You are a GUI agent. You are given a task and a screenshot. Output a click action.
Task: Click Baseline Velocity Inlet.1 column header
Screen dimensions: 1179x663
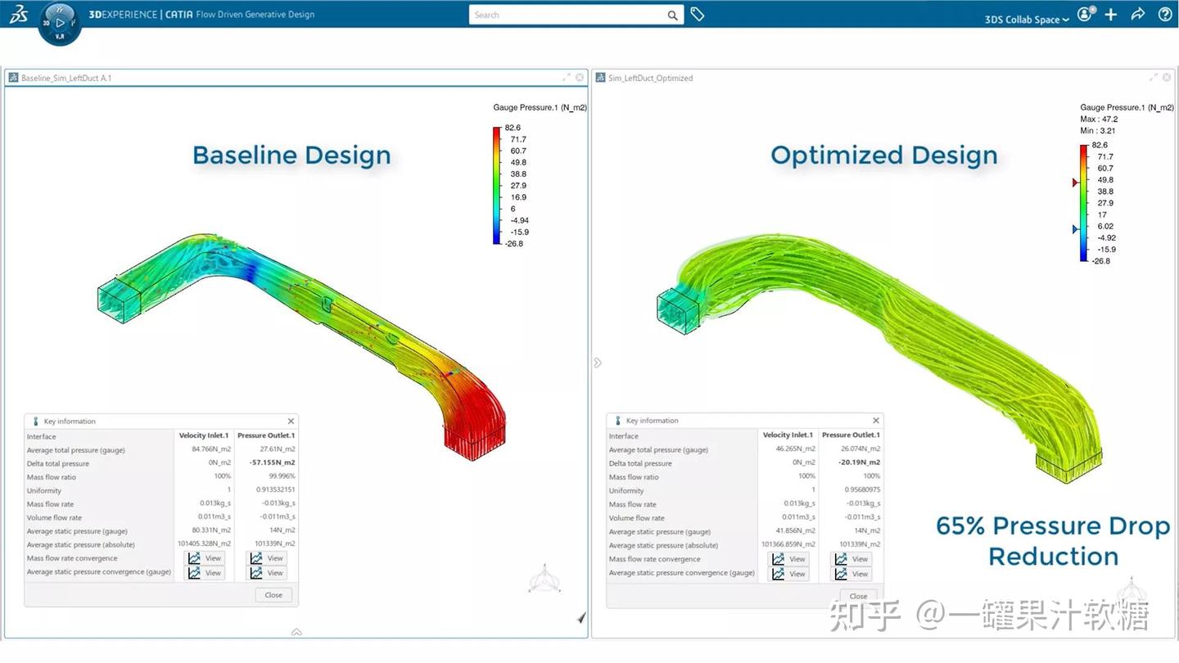click(204, 435)
